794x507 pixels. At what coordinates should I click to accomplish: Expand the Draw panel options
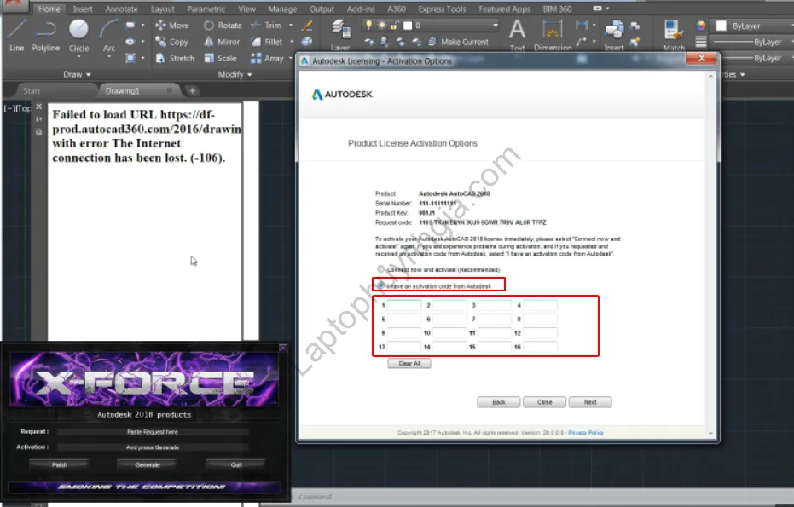coord(77,74)
